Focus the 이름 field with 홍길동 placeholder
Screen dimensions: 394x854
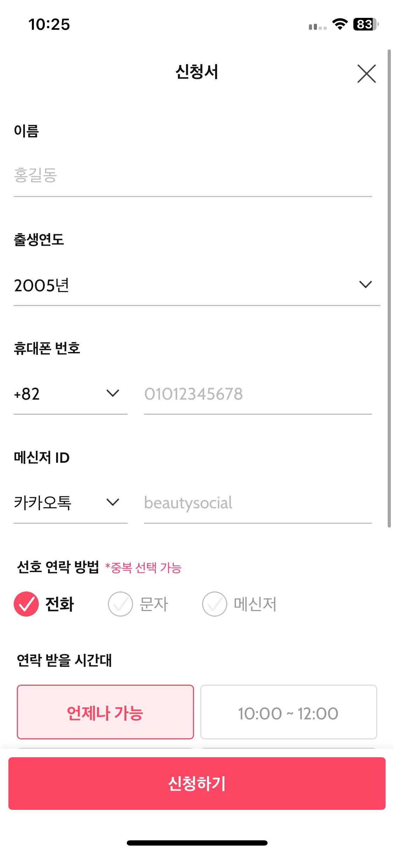(193, 175)
